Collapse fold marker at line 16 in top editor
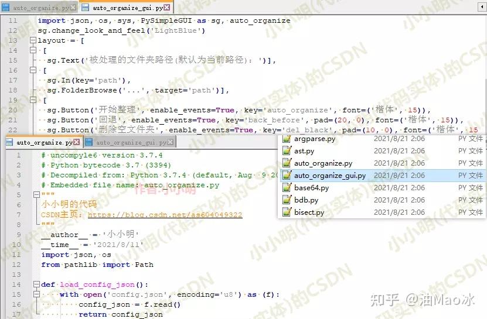The height and width of the screenshot is (319, 487). 33,70
